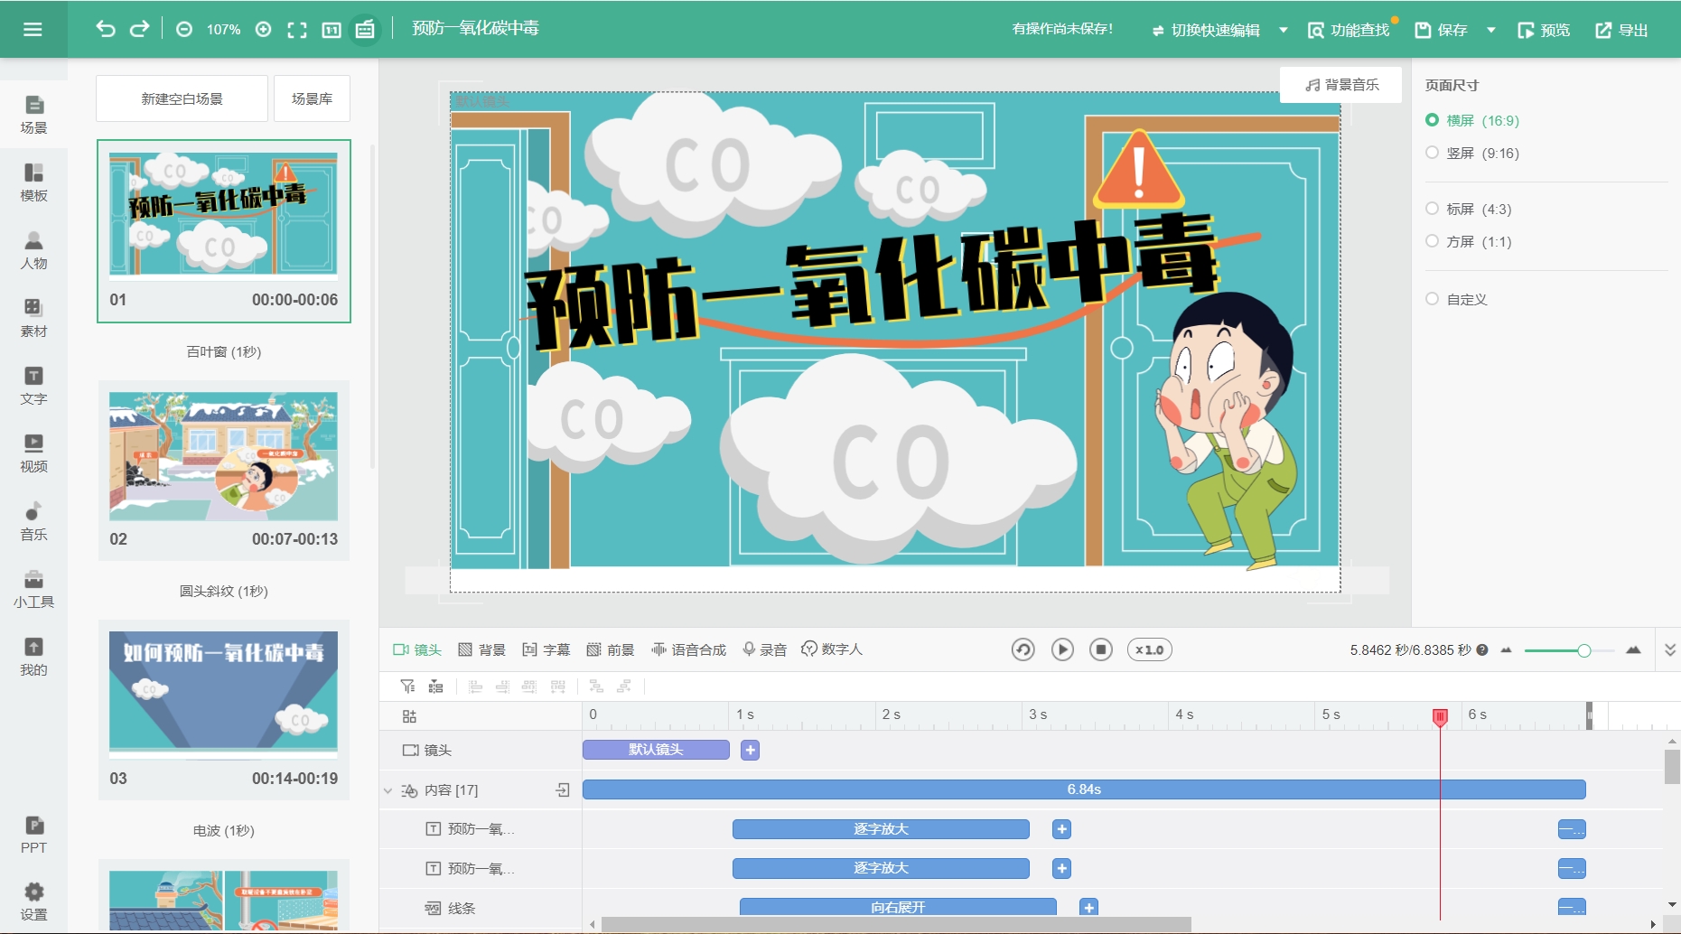The image size is (1681, 934).
Task: Open 我的 personal assets panel
Action: pyautogui.click(x=33, y=657)
